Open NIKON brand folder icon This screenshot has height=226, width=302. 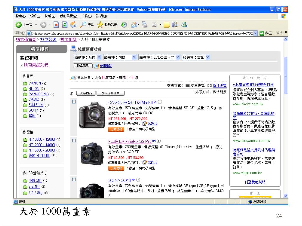coord(25,89)
